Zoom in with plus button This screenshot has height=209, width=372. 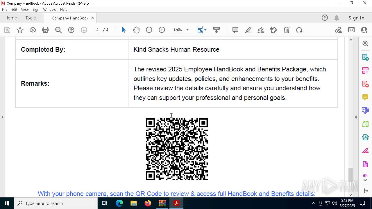coord(162,30)
